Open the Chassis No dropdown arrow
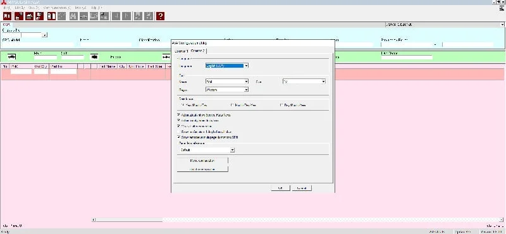 pos(44,35)
